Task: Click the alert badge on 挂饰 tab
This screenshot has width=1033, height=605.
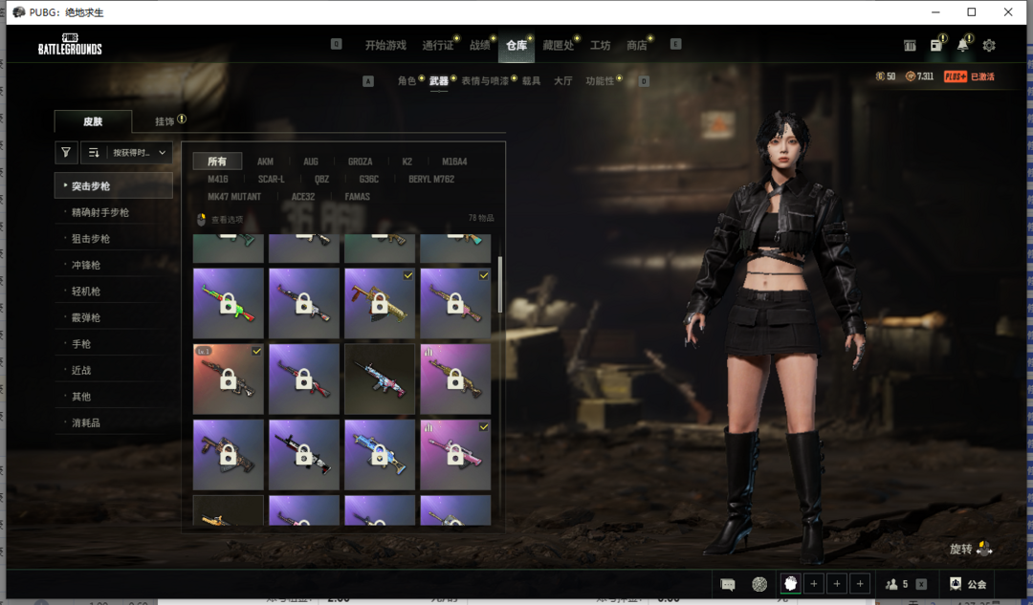Action: (x=182, y=119)
